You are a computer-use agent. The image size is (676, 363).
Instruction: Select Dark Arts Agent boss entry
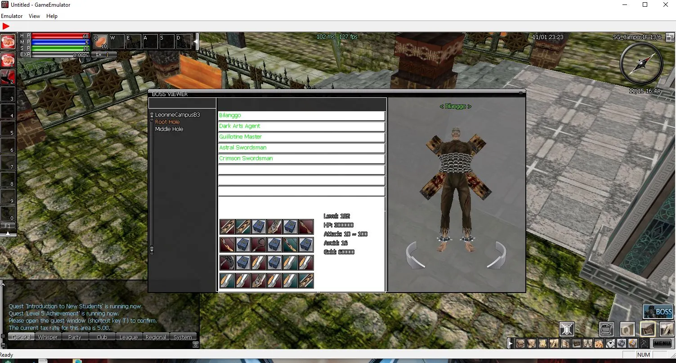[301, 126]
